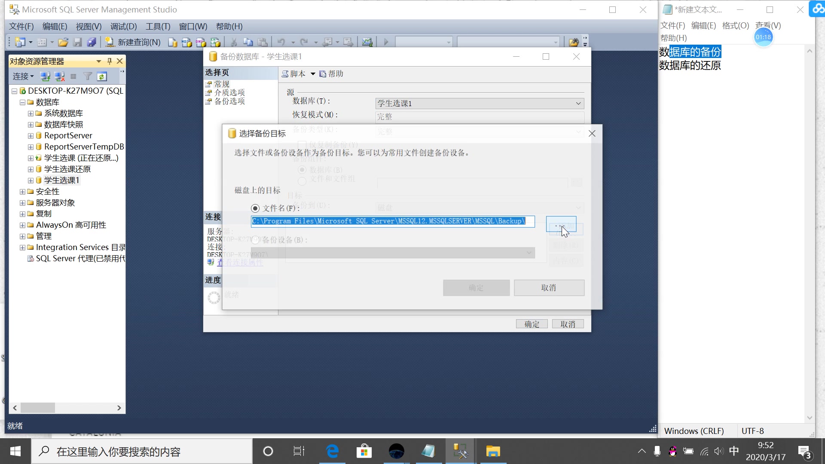
Task: Click the Paste clipboard icon
Action: point(263,42)
